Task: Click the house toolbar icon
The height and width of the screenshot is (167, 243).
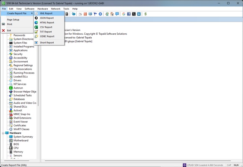Action: click(x=112, y=14)
